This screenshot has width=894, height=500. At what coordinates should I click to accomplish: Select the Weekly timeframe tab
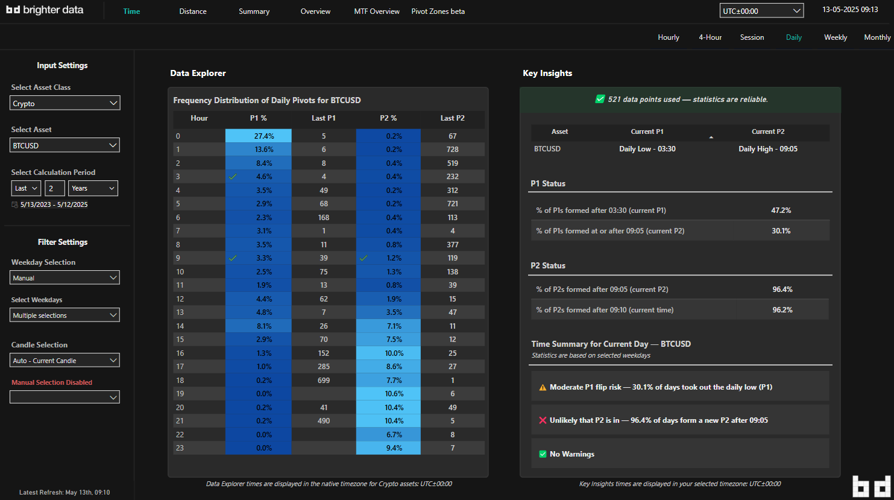(x=835, y=37)
